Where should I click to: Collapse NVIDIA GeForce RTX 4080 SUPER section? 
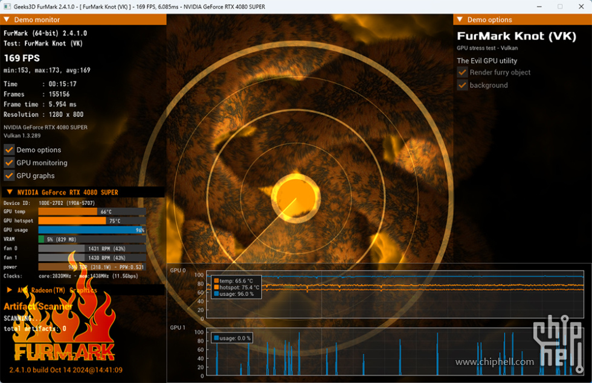coord(10,192)
